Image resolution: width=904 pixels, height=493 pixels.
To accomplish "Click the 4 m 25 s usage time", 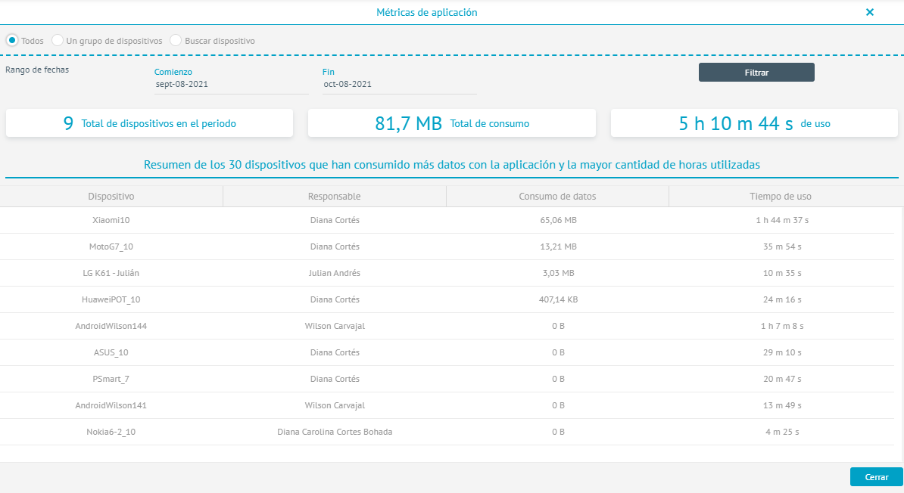I will tap(782, 432).
